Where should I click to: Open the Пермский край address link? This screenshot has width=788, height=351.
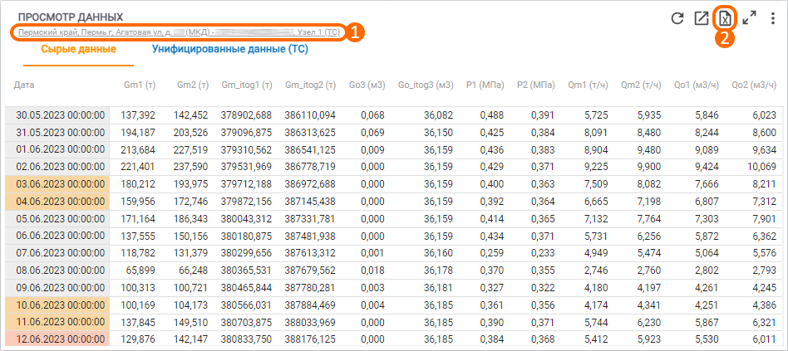pos(180,32)
